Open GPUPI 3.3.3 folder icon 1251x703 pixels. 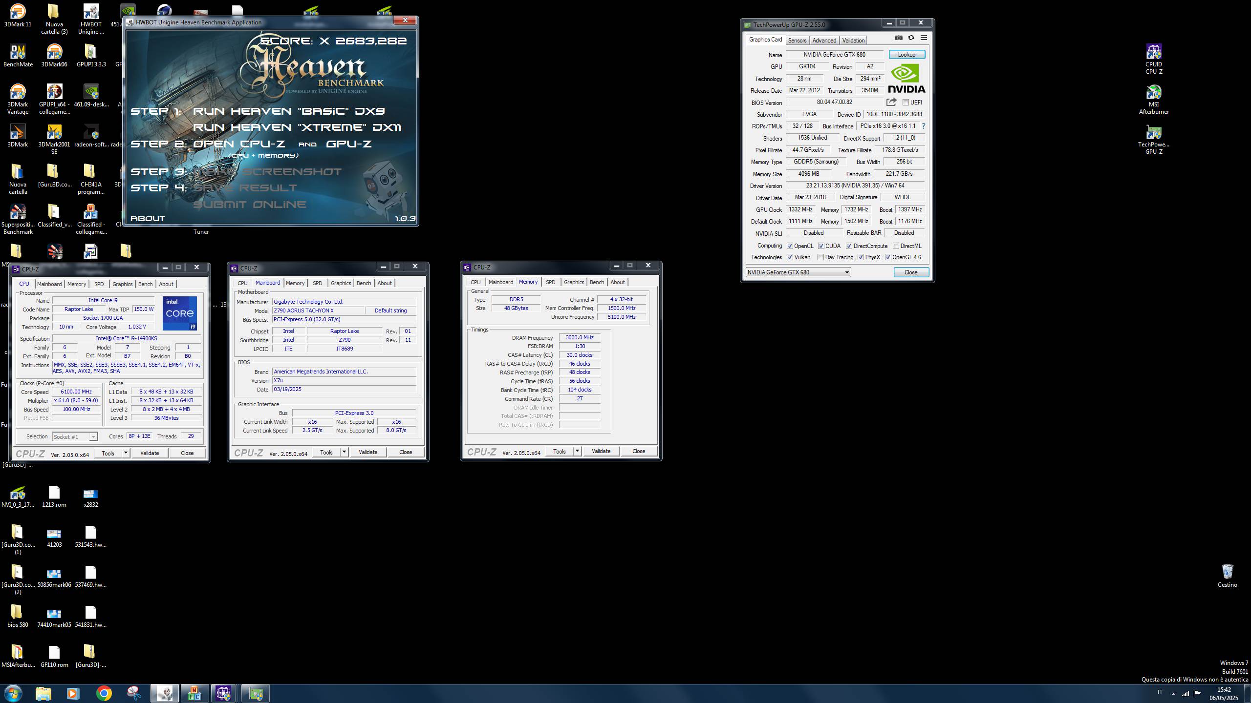coord(91,56)
